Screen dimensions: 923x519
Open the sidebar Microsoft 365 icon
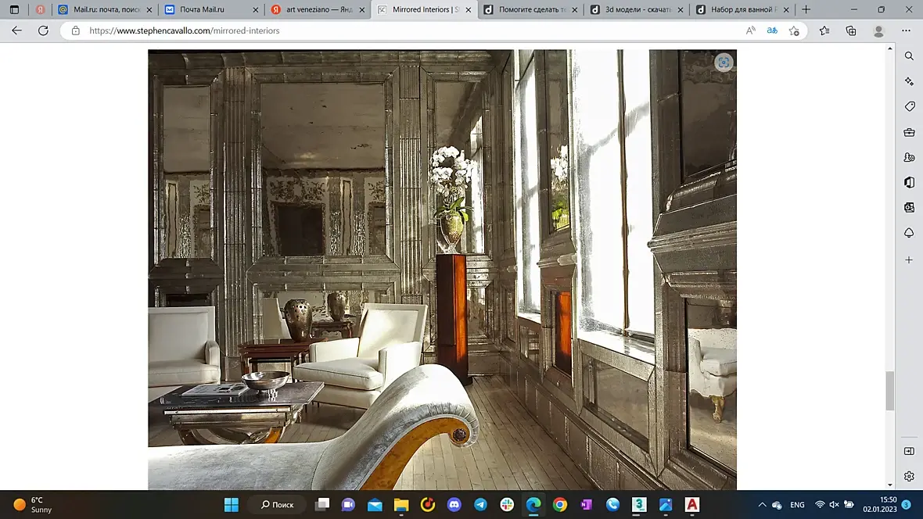pos(909,182)
